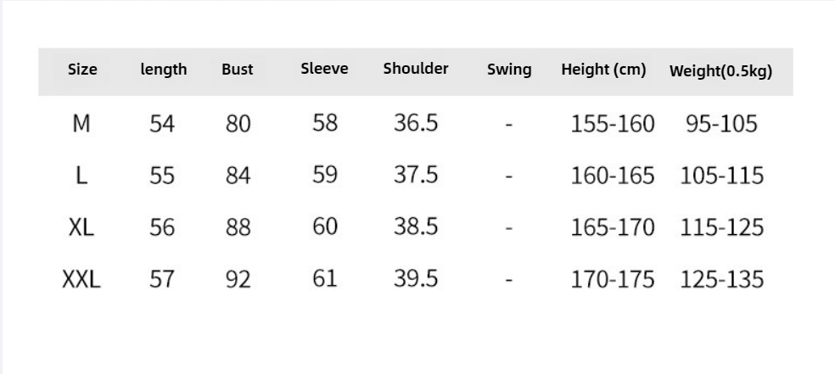Viewport: 835px width, 374px height.
Task: Click the sleeve value 61
Action: click(x=325, y=278)
